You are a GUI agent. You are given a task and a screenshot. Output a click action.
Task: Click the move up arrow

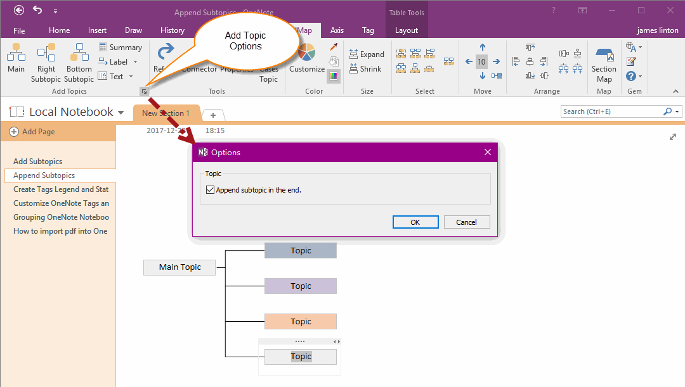pos(482,47)
